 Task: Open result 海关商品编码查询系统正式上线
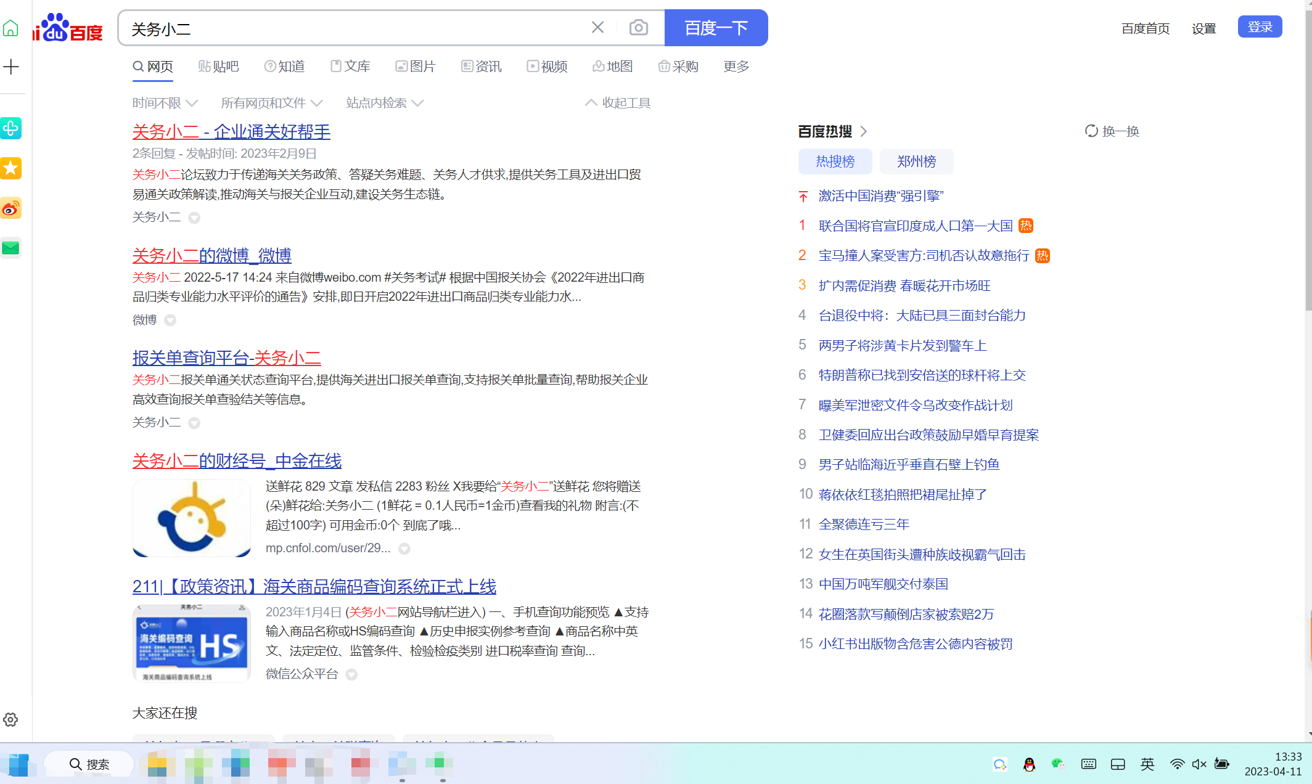point(314,586)
